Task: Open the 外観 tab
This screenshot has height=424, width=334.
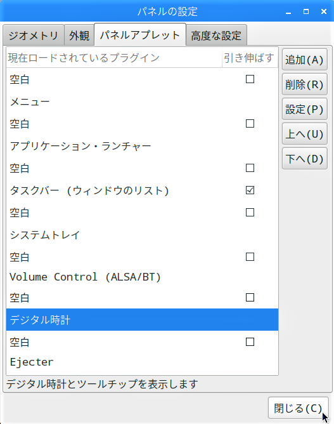Action: [79, 35]
